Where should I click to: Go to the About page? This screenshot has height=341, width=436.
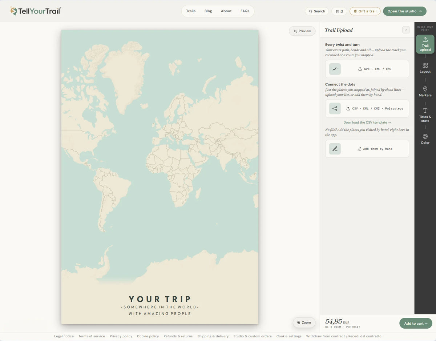[x=226, y=11]
